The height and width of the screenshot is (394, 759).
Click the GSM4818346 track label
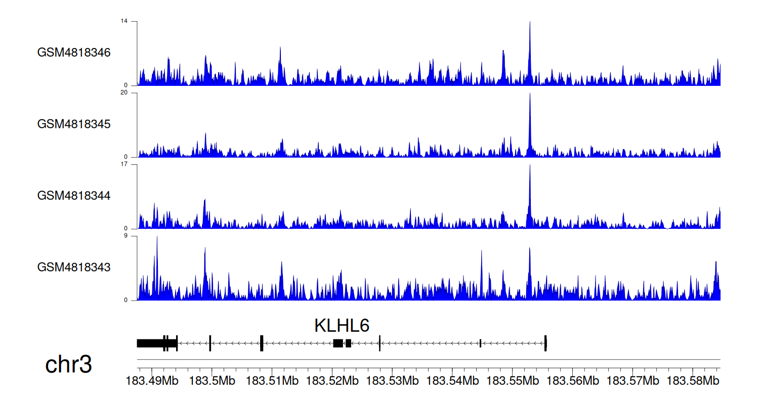coord(74,53)
